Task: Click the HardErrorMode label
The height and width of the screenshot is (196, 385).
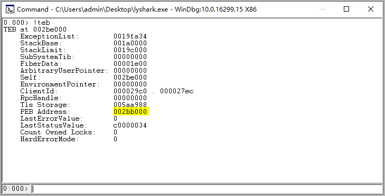Action: click(x=49, y=139)
